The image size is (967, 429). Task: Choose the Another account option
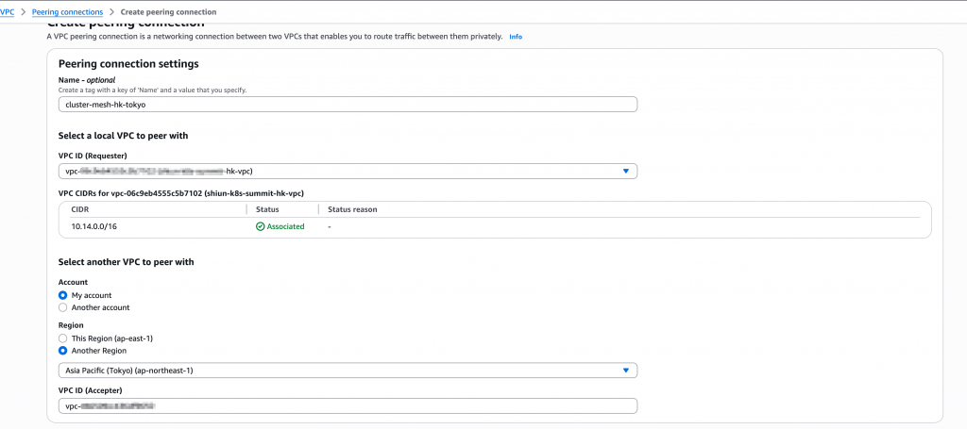(x=63, y=307)
